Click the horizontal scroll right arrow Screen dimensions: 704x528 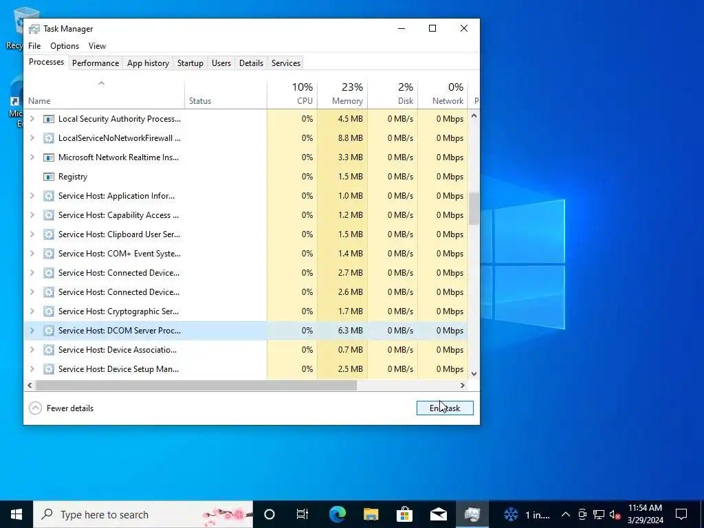(463, 385)
